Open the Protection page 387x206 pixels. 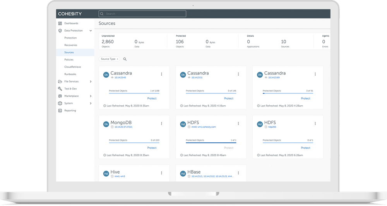point(70,38)
